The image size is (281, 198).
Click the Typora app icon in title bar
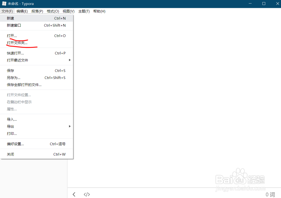tap(4, 4)
